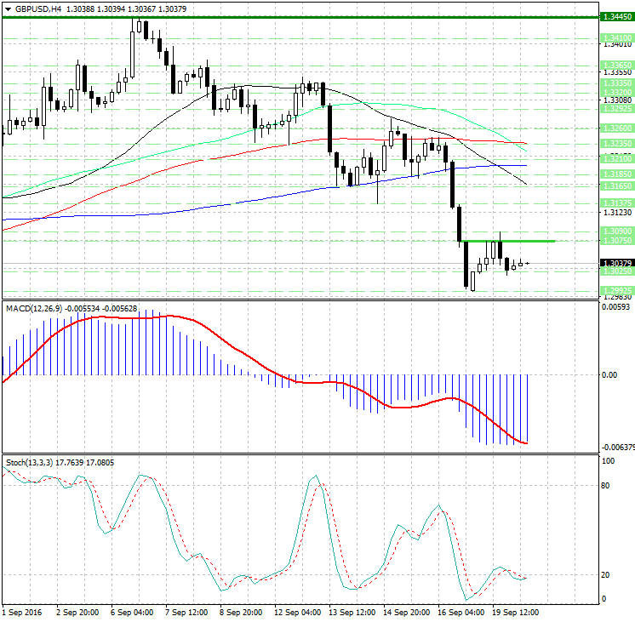
Task: Open the chart dropdown arrow beside GBPUSD,H4
Action: tap(9, 9)
